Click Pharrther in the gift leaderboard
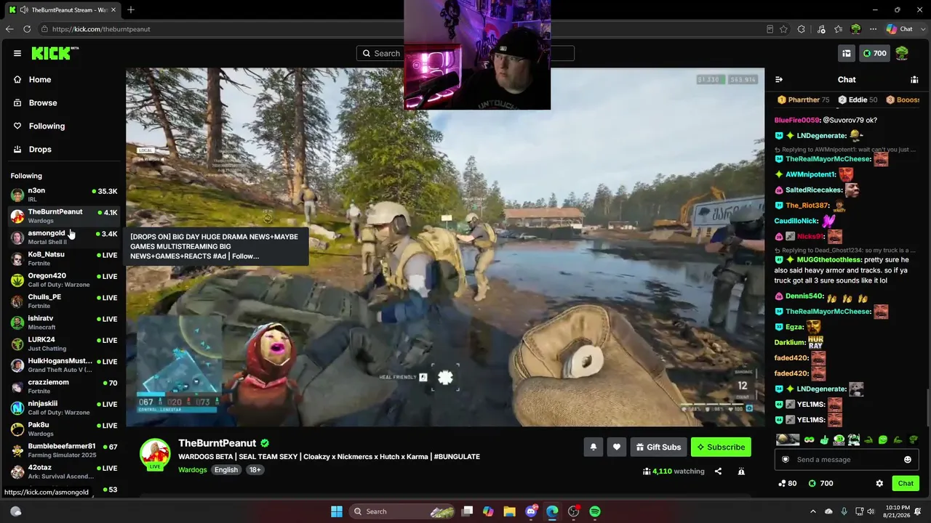 click(x=804, y=100)
